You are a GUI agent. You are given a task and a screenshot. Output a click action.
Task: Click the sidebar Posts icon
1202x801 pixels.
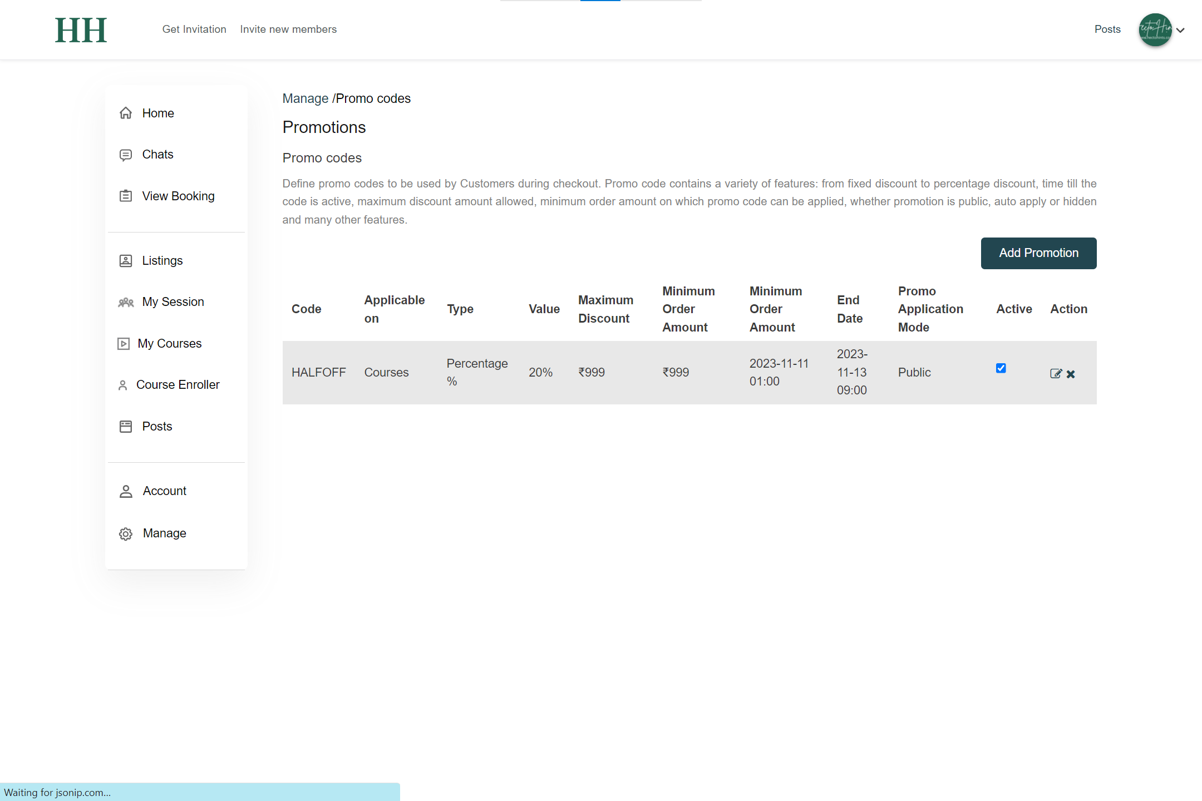[126, 427]
